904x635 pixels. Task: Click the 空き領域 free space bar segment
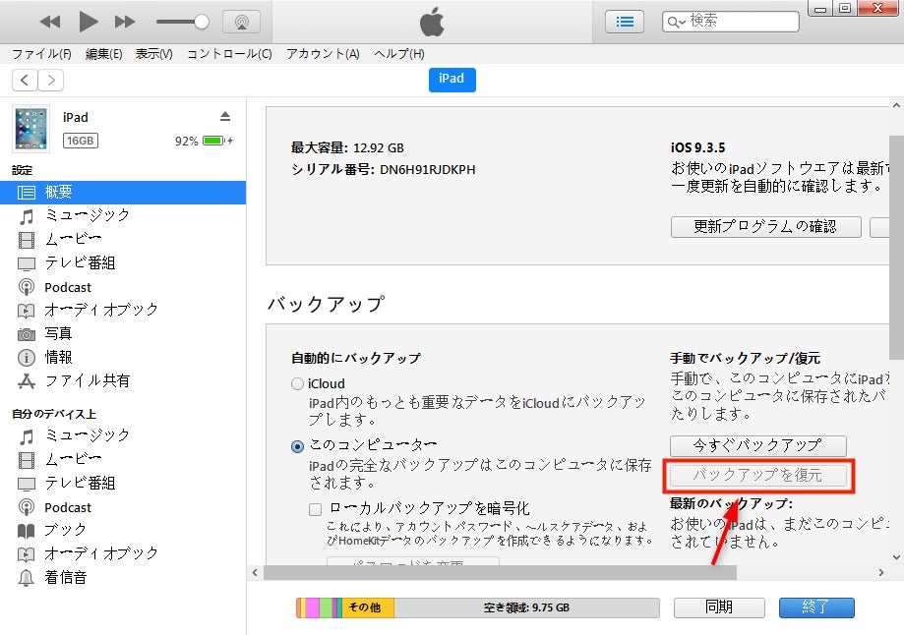(526, 607)
